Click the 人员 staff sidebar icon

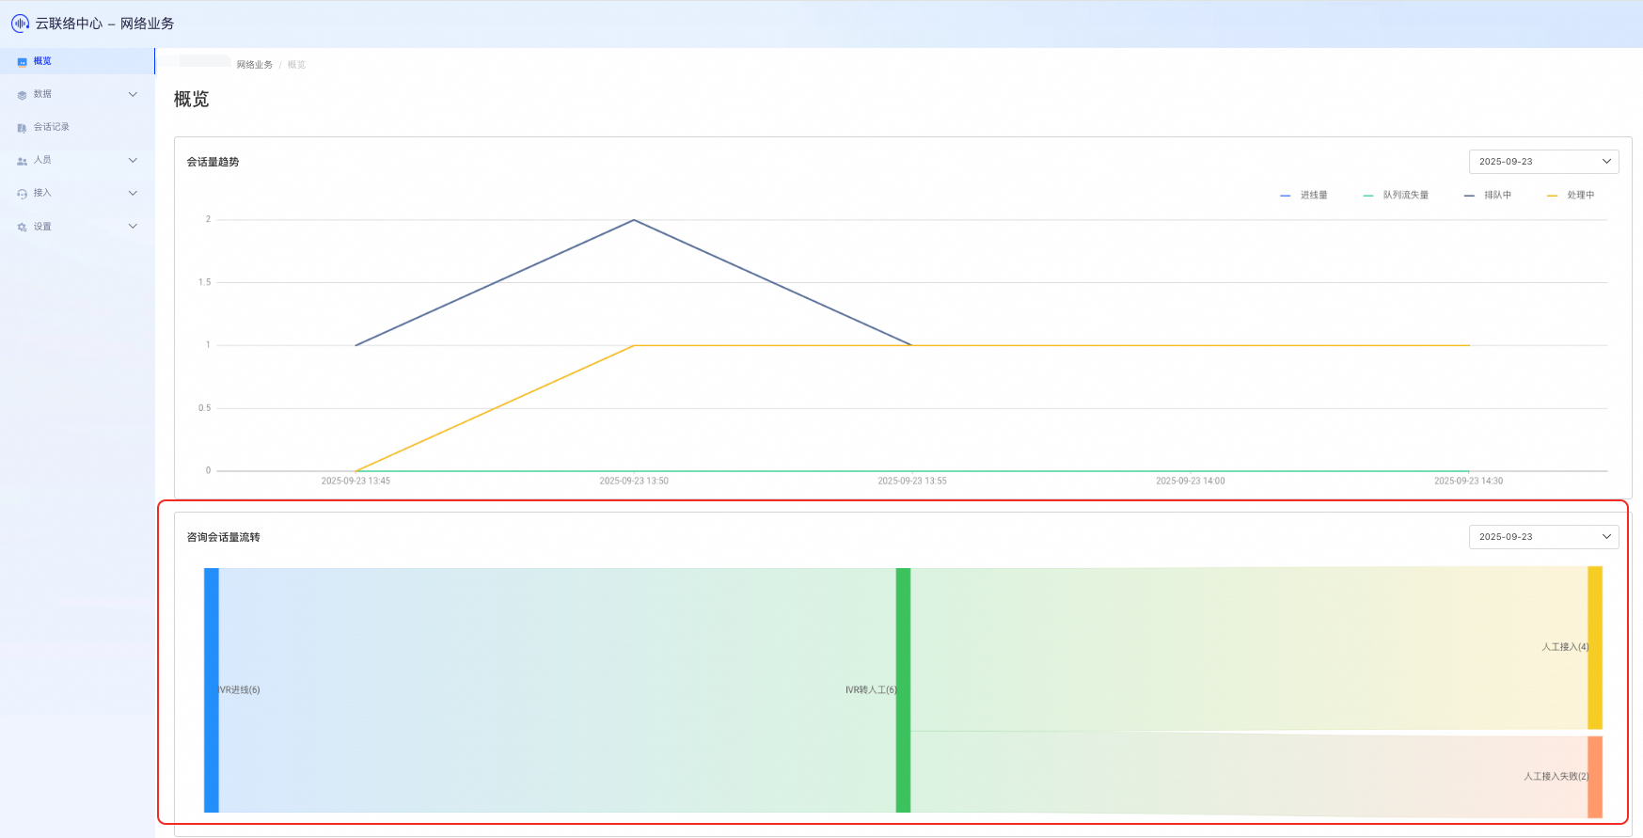point(22,161)
